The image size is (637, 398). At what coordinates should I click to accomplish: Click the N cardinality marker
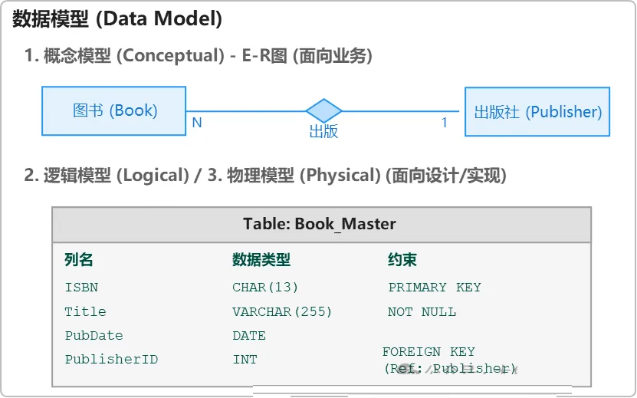tap(197, 122)
